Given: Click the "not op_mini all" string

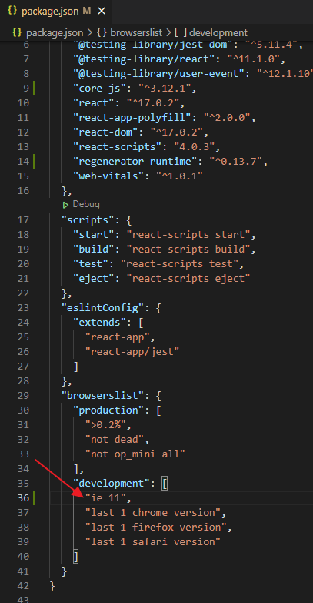Looking at the screenshot, I should [x=135, y=454].
